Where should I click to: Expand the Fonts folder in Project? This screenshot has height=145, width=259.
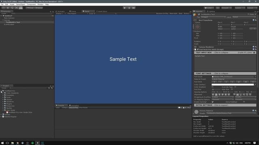[x=3, y=97]
